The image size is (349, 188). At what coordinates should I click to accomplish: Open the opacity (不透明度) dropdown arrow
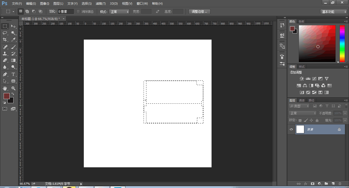345,113
